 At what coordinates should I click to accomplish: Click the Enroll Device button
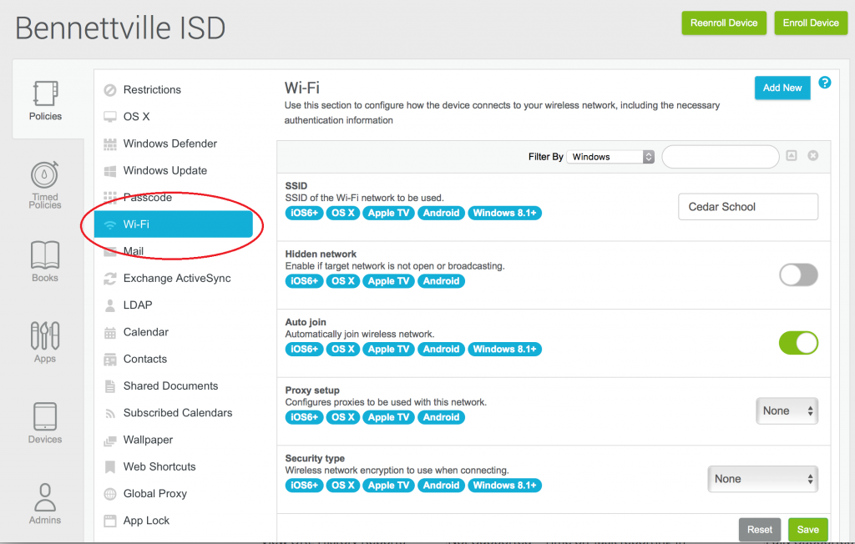811,23
